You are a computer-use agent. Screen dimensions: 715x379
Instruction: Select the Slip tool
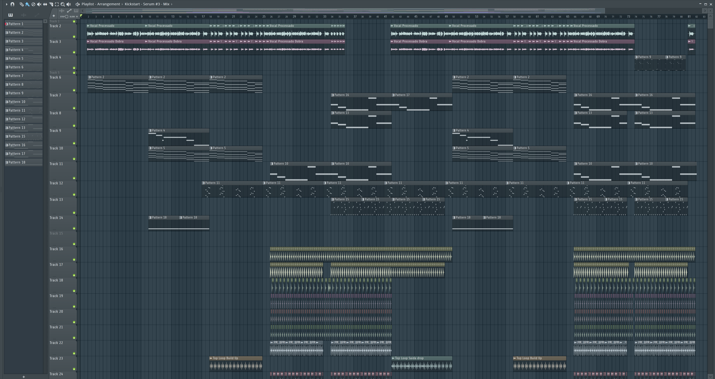coord(45,4)
